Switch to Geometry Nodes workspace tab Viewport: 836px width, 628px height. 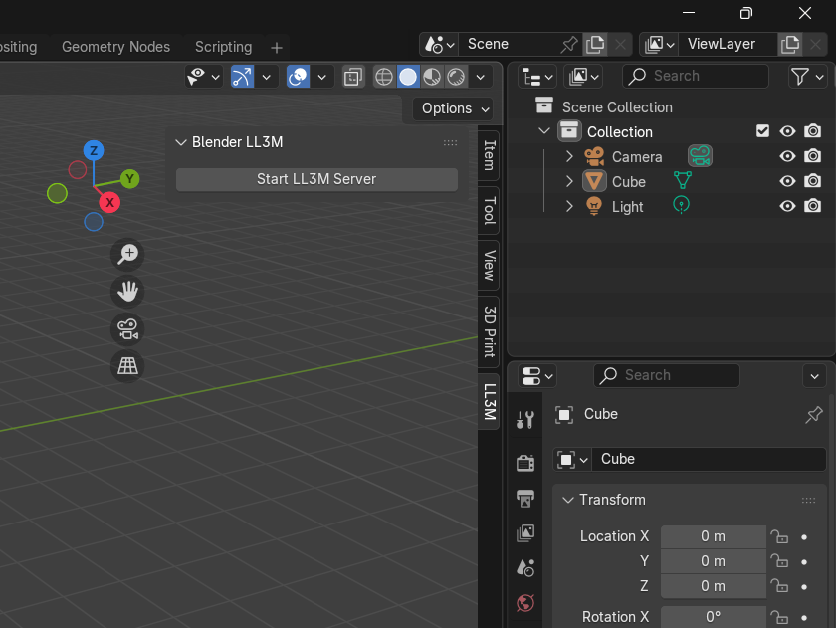pyautogui.click(x=115, y=47)
